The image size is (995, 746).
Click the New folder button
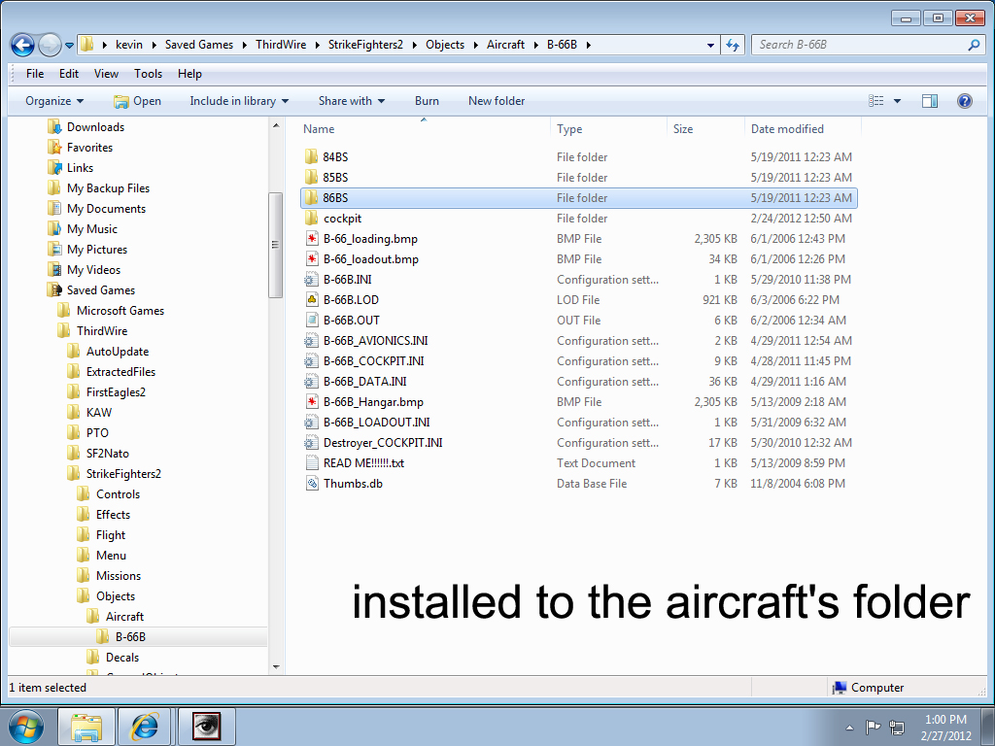(x=497, y=101)
